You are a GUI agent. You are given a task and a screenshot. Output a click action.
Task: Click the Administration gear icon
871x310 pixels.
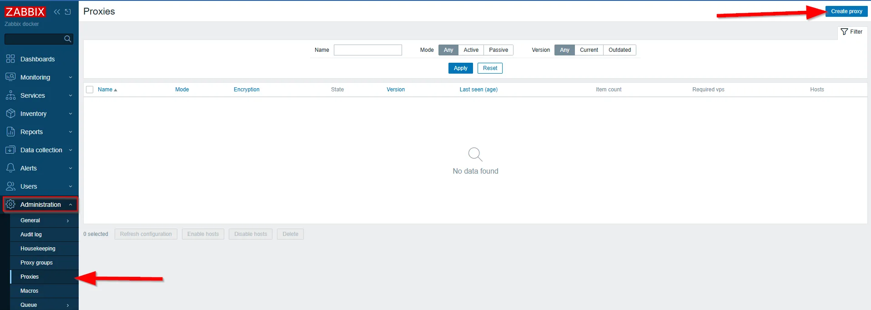click(10, 205)
